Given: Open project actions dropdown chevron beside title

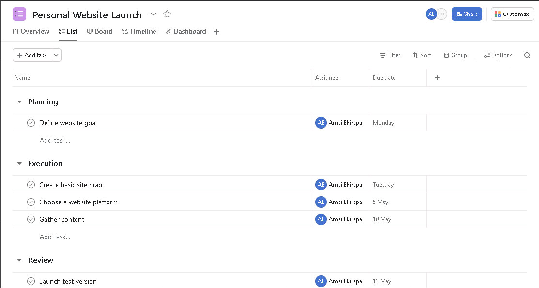Looking at the screenshot, I should [x=154, y=14].
